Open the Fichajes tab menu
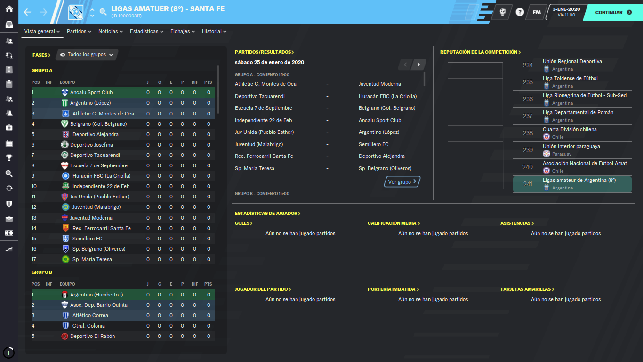The width and height of the screenshot is (643, 362). point(183,31)
